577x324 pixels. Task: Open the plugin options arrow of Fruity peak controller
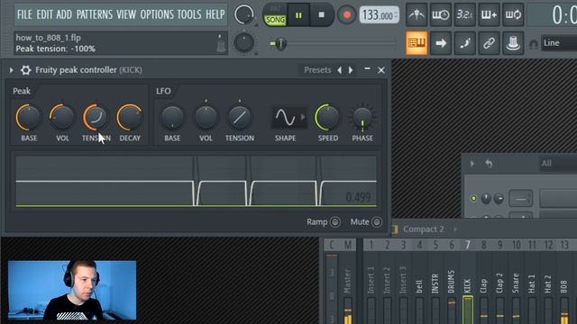click(12, 70)
